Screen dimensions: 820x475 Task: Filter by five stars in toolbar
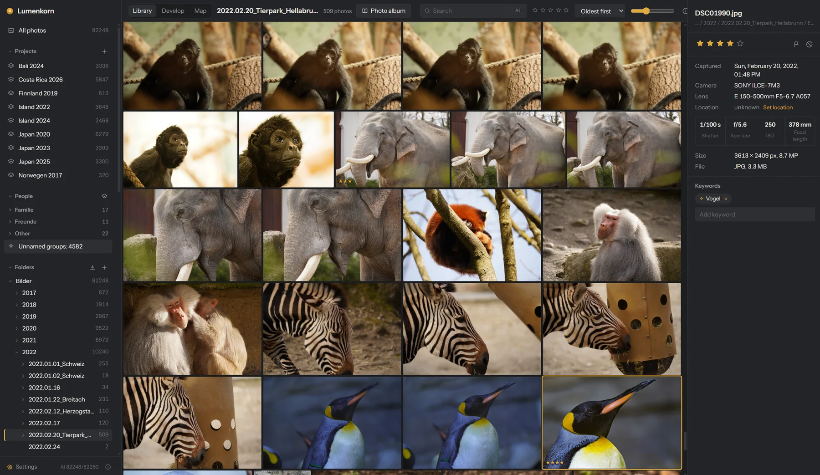[x=566, y=10]
